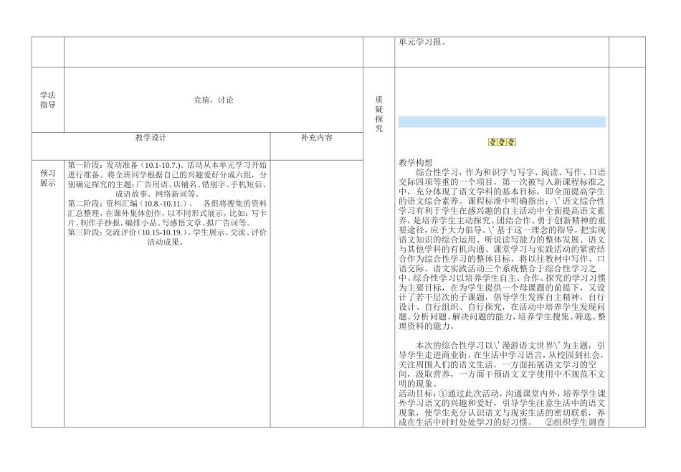Click the line starting 活动目标：①通过此次活动
Viewport: 681px width, 472px height.
tap(502, 393)
